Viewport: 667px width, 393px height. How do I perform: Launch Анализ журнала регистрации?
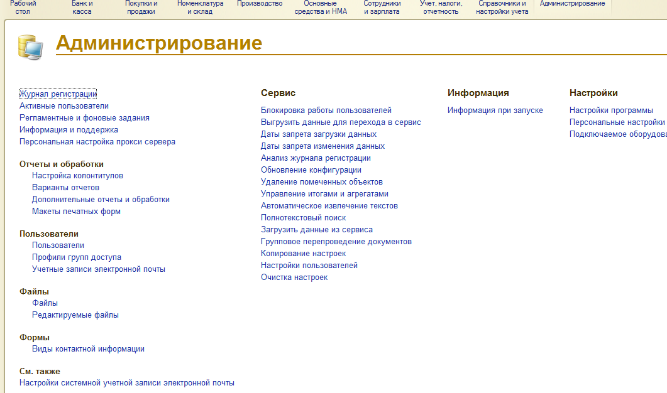point(316,158)
